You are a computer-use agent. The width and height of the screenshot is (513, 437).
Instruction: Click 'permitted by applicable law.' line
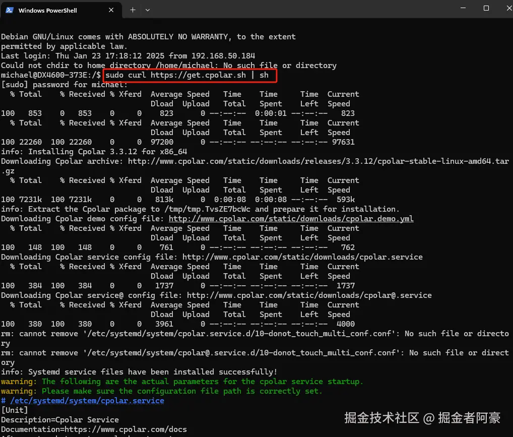click(x=64, y=46)
